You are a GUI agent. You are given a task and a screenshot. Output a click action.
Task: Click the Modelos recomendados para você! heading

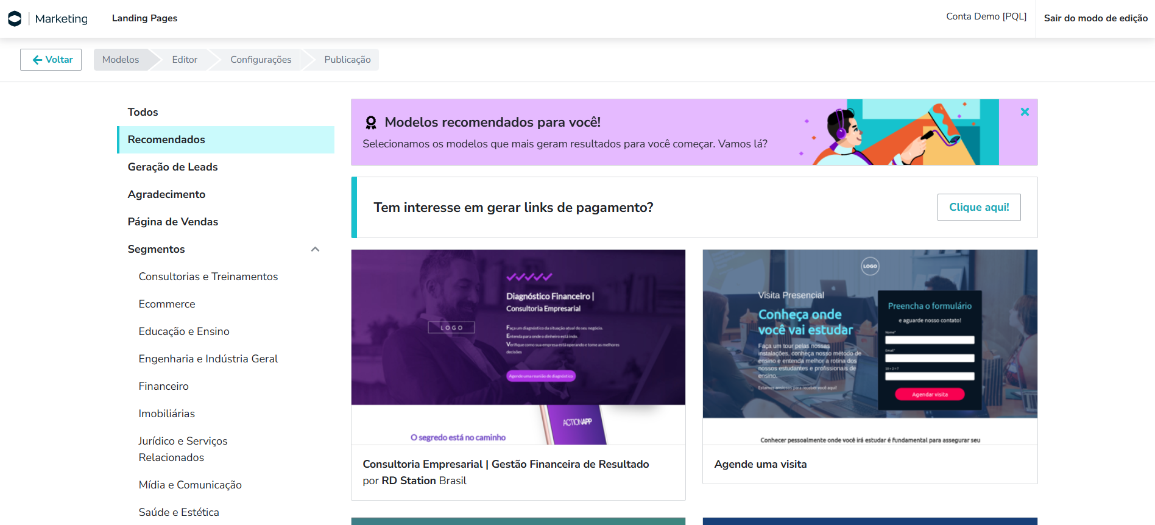tap(492, 122)
